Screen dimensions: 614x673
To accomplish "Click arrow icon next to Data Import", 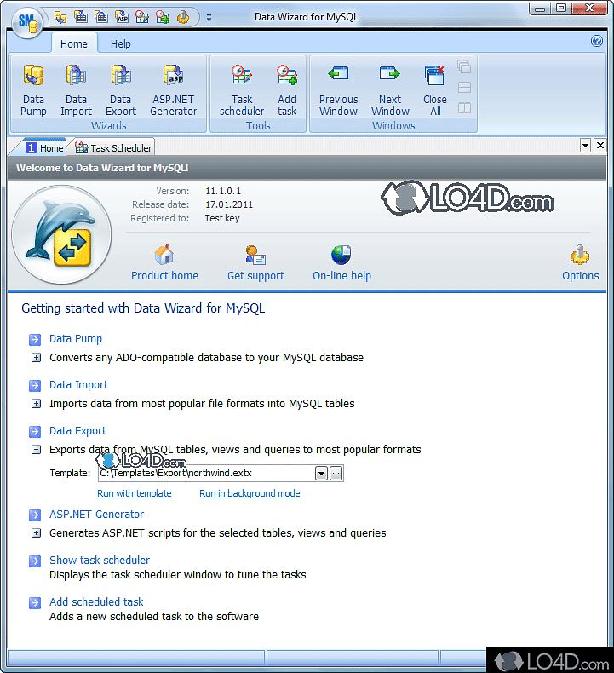I will 35,385.
